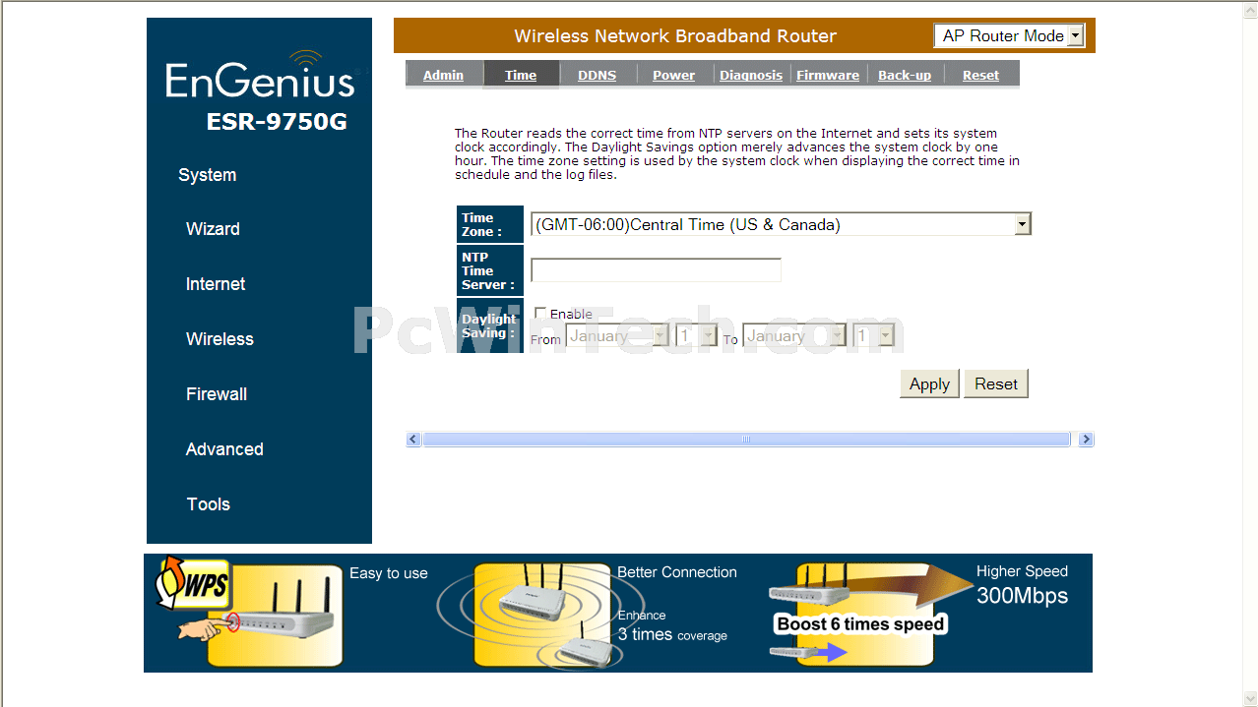Open the Wireless sidebar section
The image size is (1258, 707).
(220, 339)
